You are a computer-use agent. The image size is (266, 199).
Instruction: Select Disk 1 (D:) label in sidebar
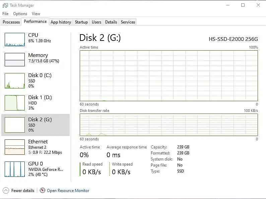[x=40, y=97]
